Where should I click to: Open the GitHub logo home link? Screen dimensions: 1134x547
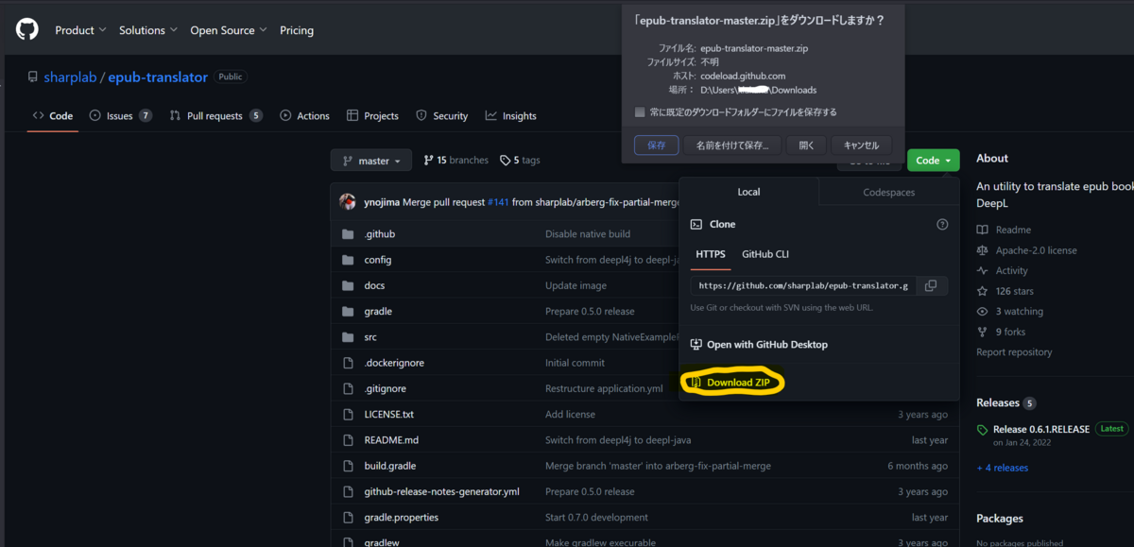click(27, 29)
